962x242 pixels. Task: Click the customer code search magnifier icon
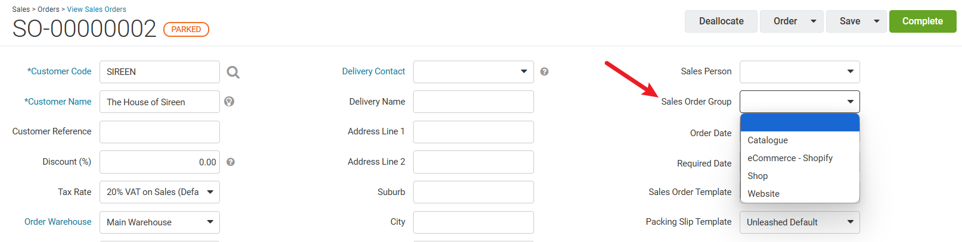coord(233,72)
